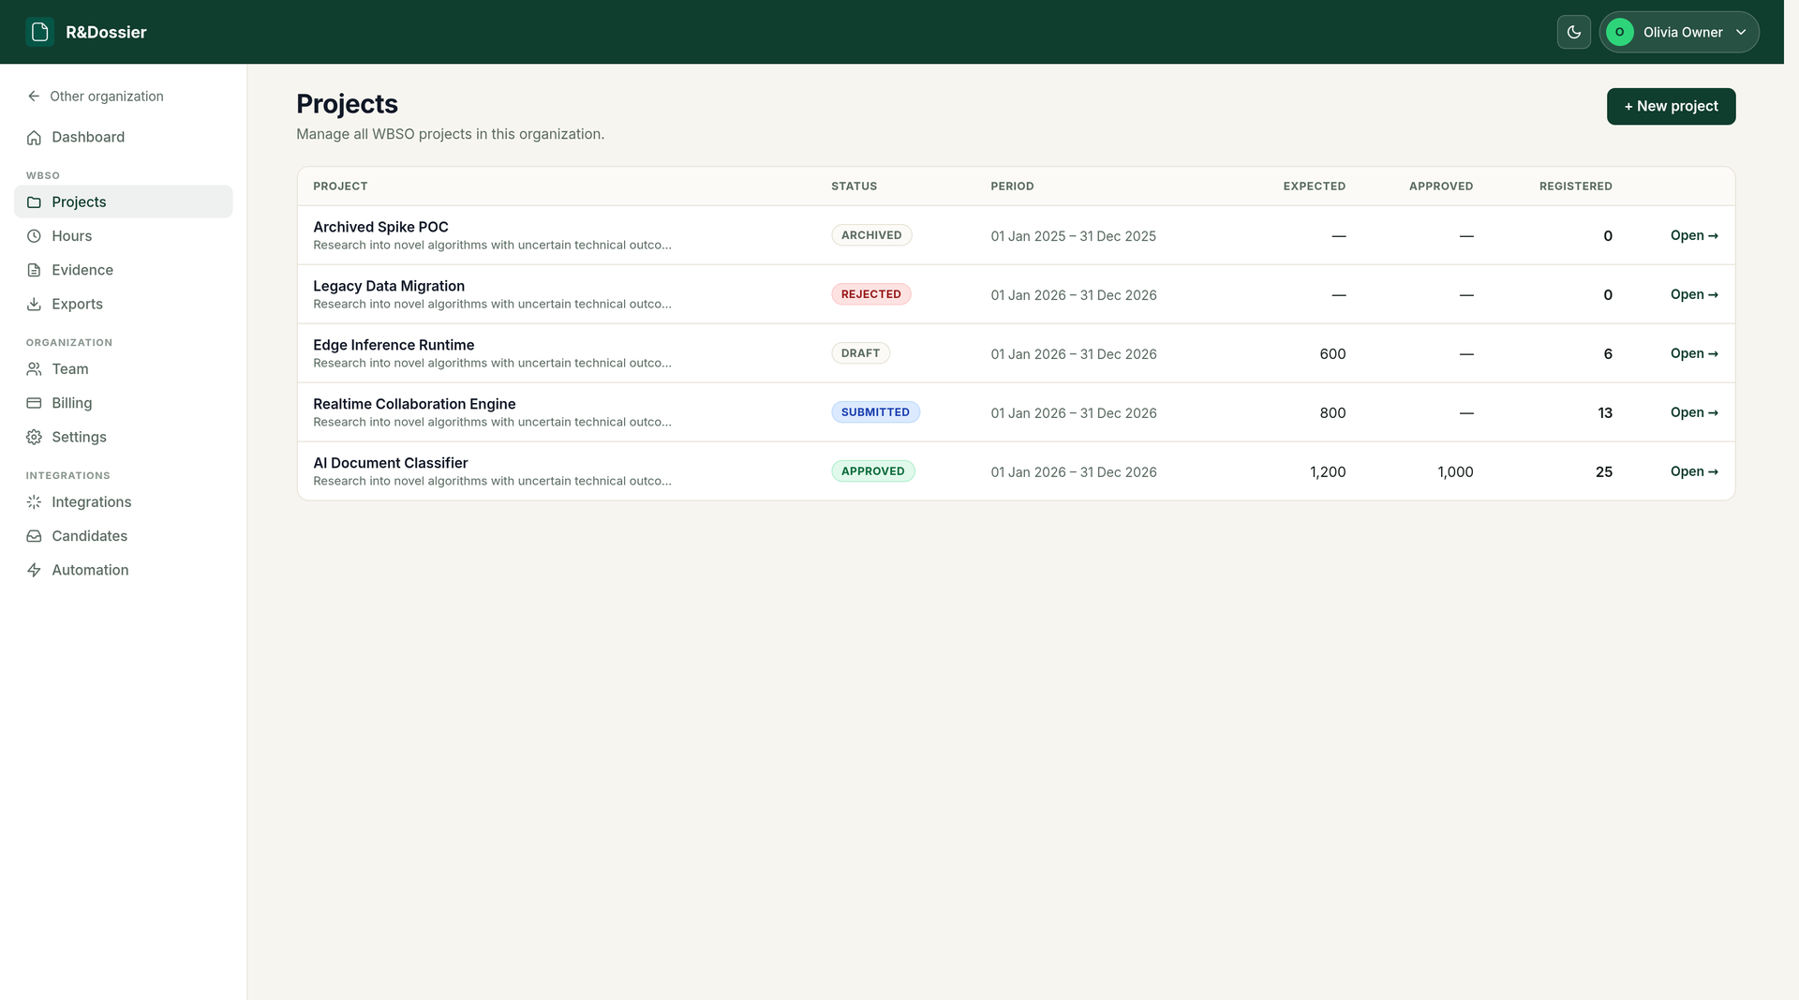Click the R&Dossier document logo icon
Screen dimensions: 1799x1000
(x=39, y=32)
